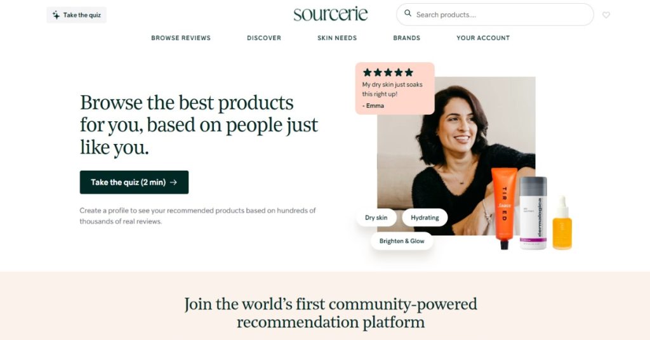Select the yellow serum dropper bottle

pyautogui.click(x=562, y=223)
